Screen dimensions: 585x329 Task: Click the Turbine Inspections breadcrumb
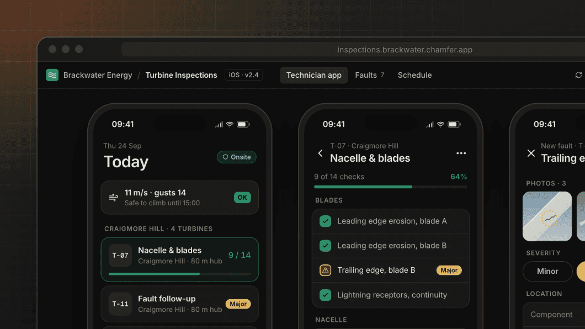[x=182, y=75]
